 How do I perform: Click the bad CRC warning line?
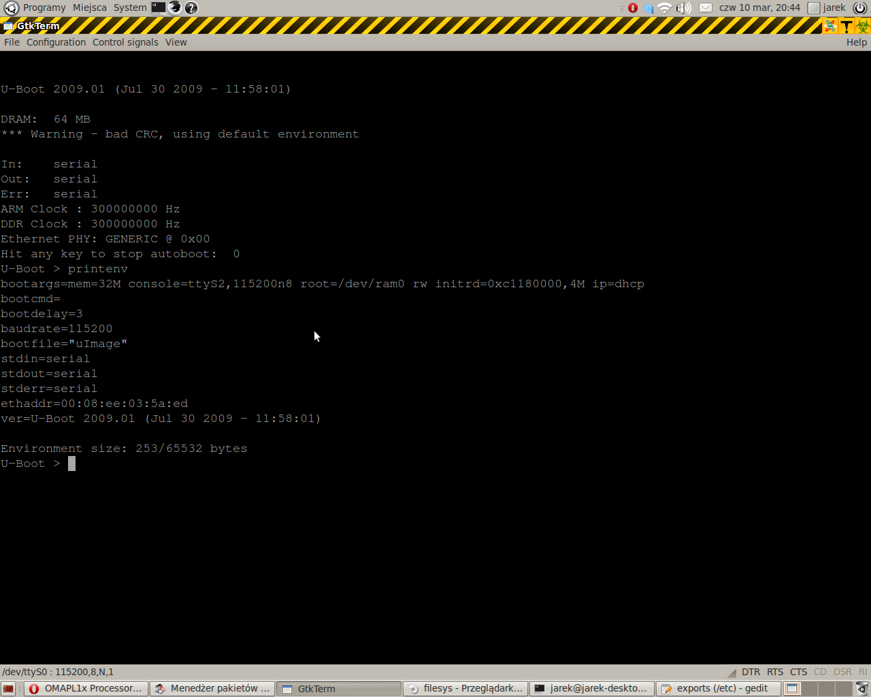(180, 134)
